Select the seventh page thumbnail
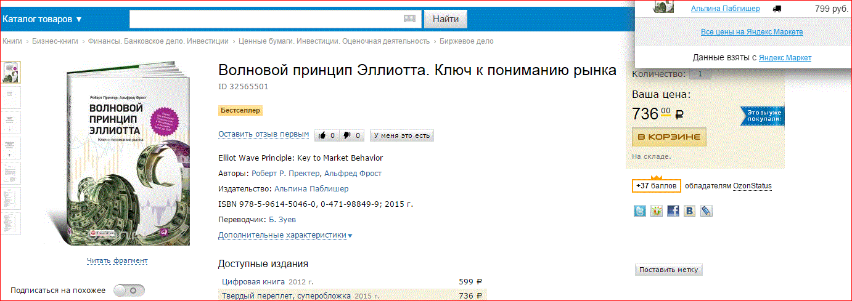Viewport: 852px width, 301px height. click(x=11, y=223)
